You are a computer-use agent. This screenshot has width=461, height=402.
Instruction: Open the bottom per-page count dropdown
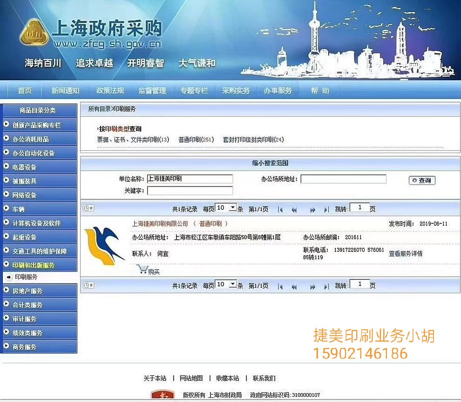pyautogui.click(x=233, y=284)
